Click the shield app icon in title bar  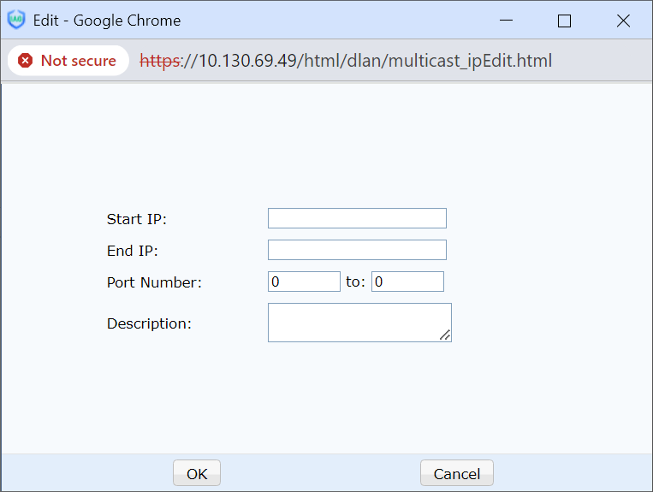click(16, 21)
